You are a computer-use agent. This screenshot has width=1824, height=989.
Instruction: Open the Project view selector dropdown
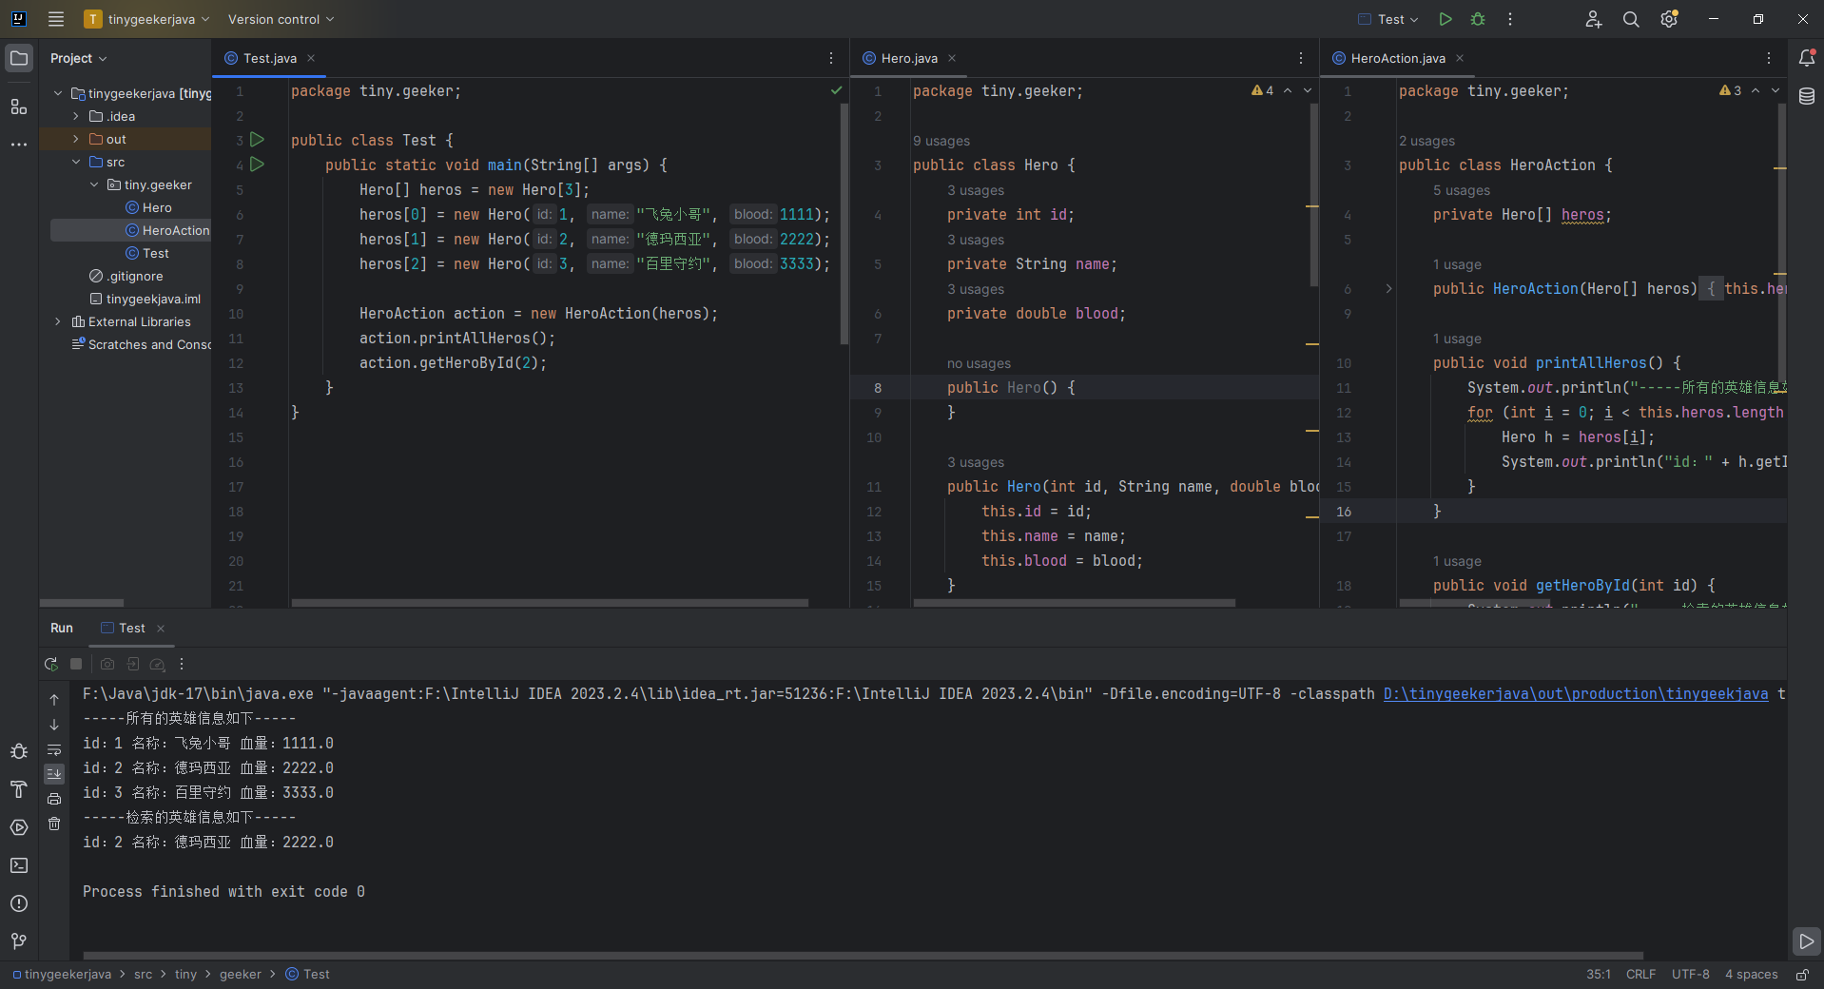coord(78,58)
